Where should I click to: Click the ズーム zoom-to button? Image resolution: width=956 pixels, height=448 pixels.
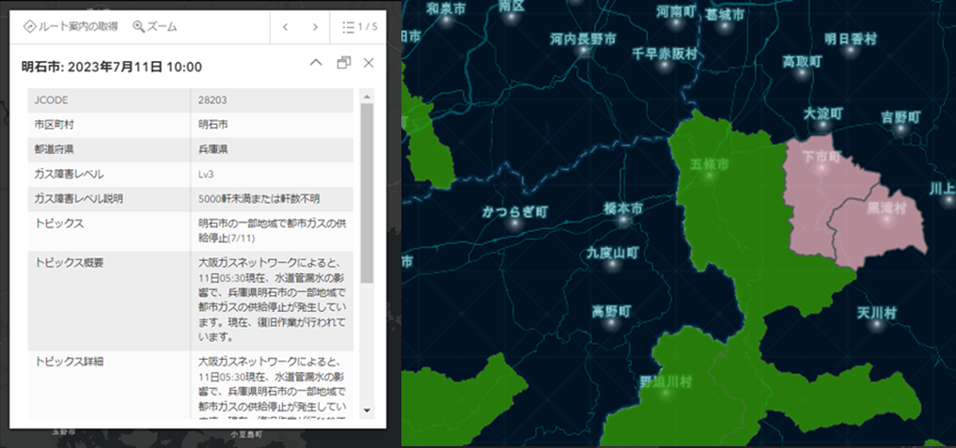155,27
